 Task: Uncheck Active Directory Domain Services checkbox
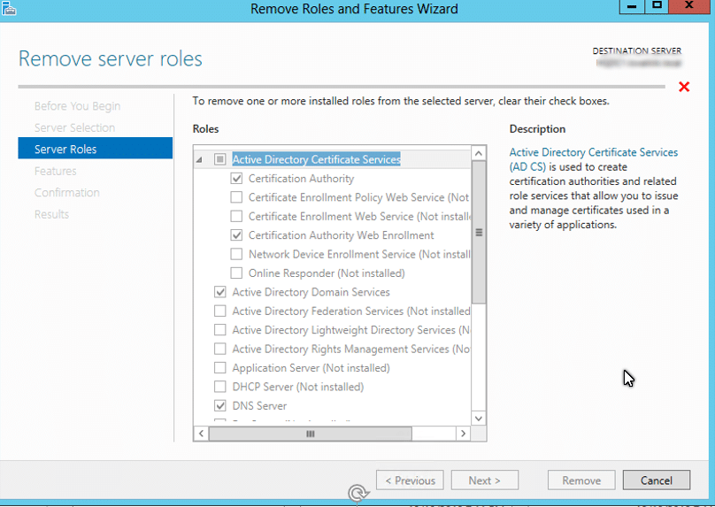(220, 292)
